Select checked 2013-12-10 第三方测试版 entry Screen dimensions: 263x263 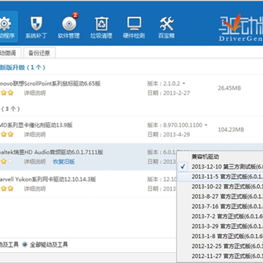coord(221,167)
